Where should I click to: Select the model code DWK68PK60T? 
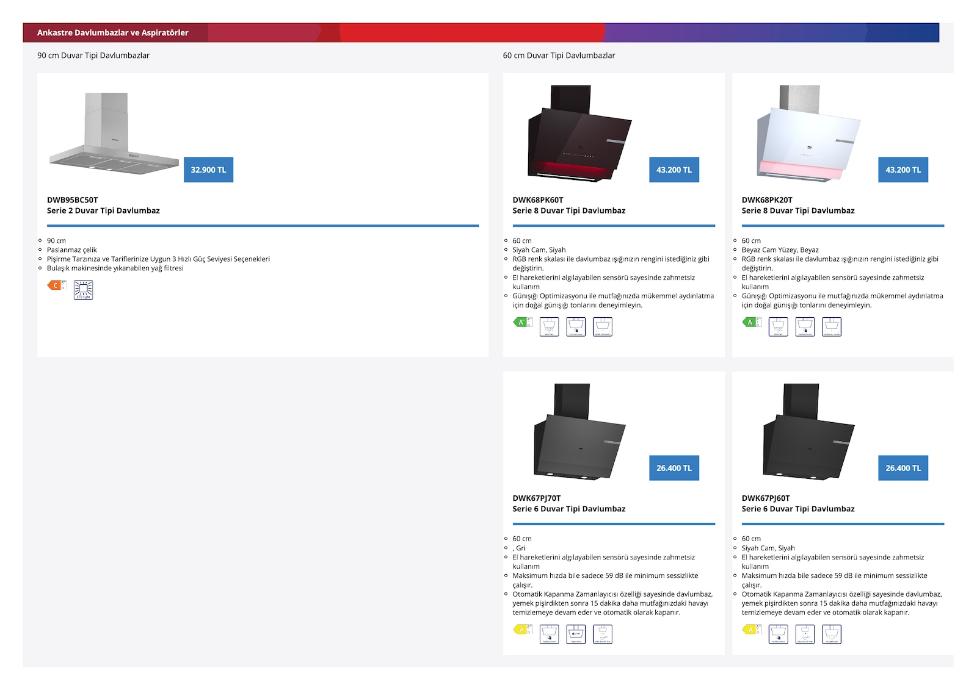click(538, 200)
